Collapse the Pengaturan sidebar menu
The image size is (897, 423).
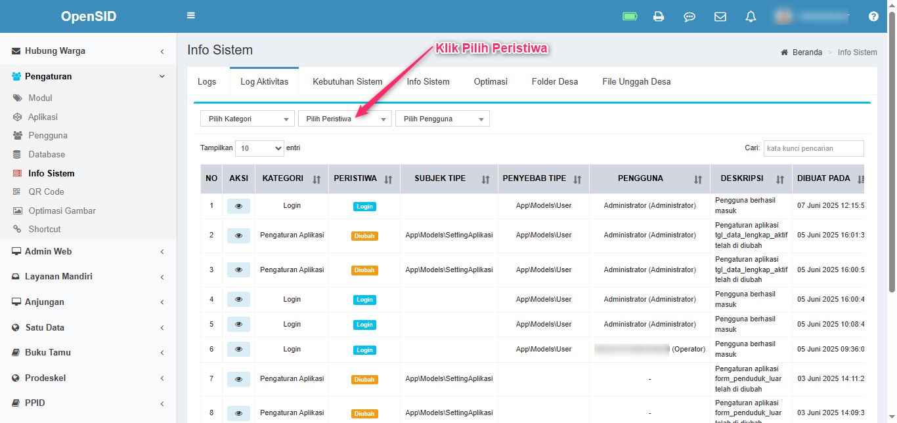(88, 76)
